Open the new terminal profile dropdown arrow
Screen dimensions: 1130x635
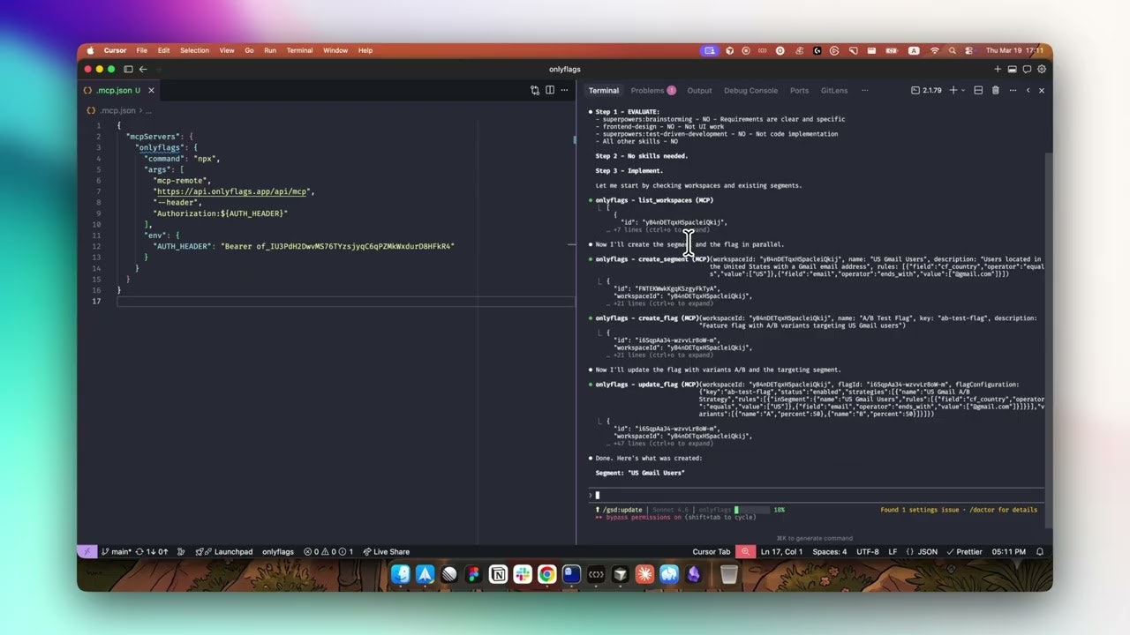963,90
